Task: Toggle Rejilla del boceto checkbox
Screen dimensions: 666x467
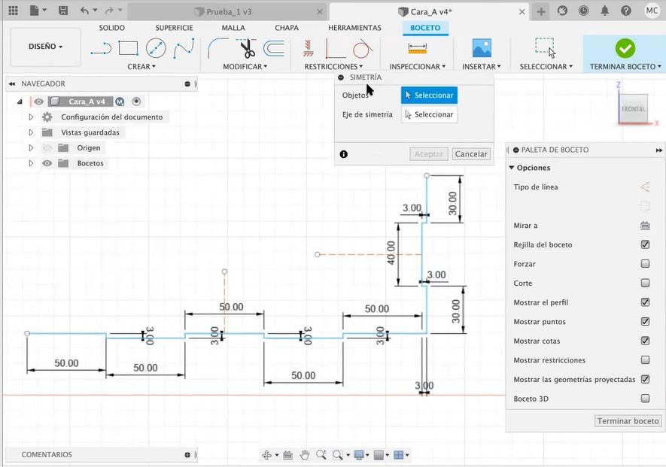Action: click(645, 244)
